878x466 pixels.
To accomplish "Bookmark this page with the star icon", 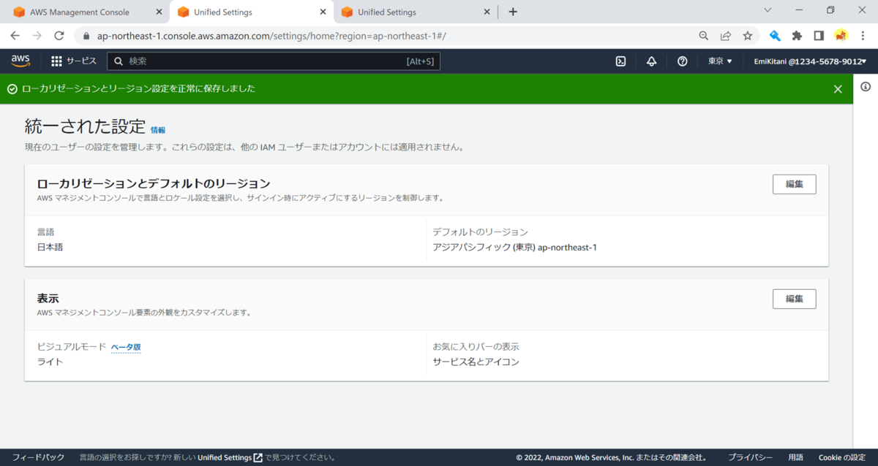I will (x=747, y=35).
